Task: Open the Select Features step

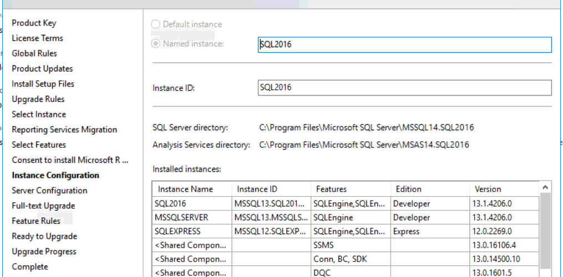Action: click(39, 145)
